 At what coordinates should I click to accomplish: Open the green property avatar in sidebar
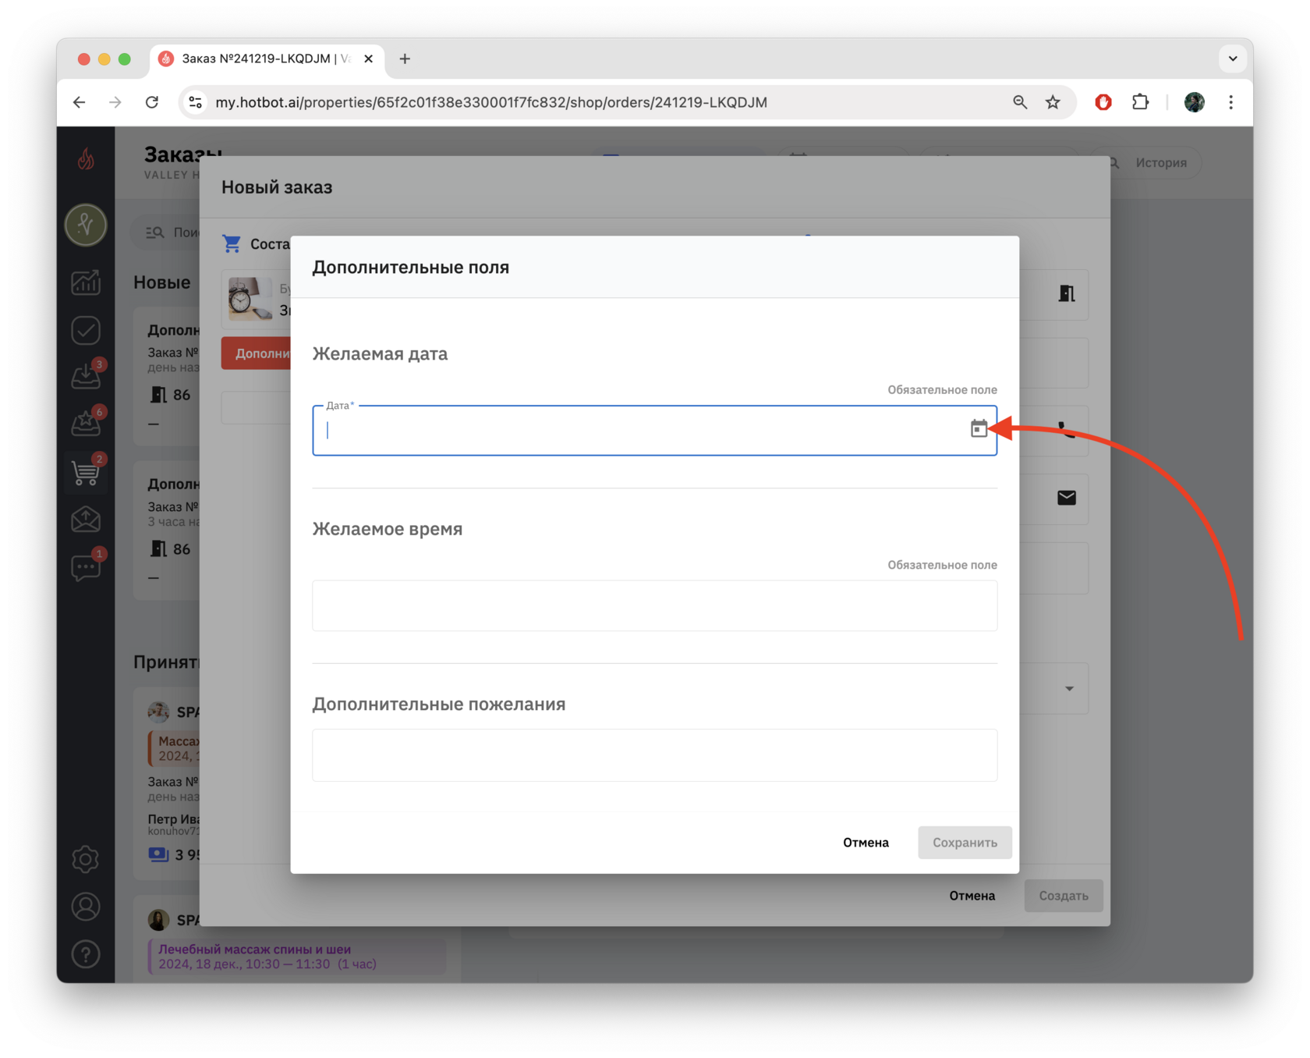86,225
